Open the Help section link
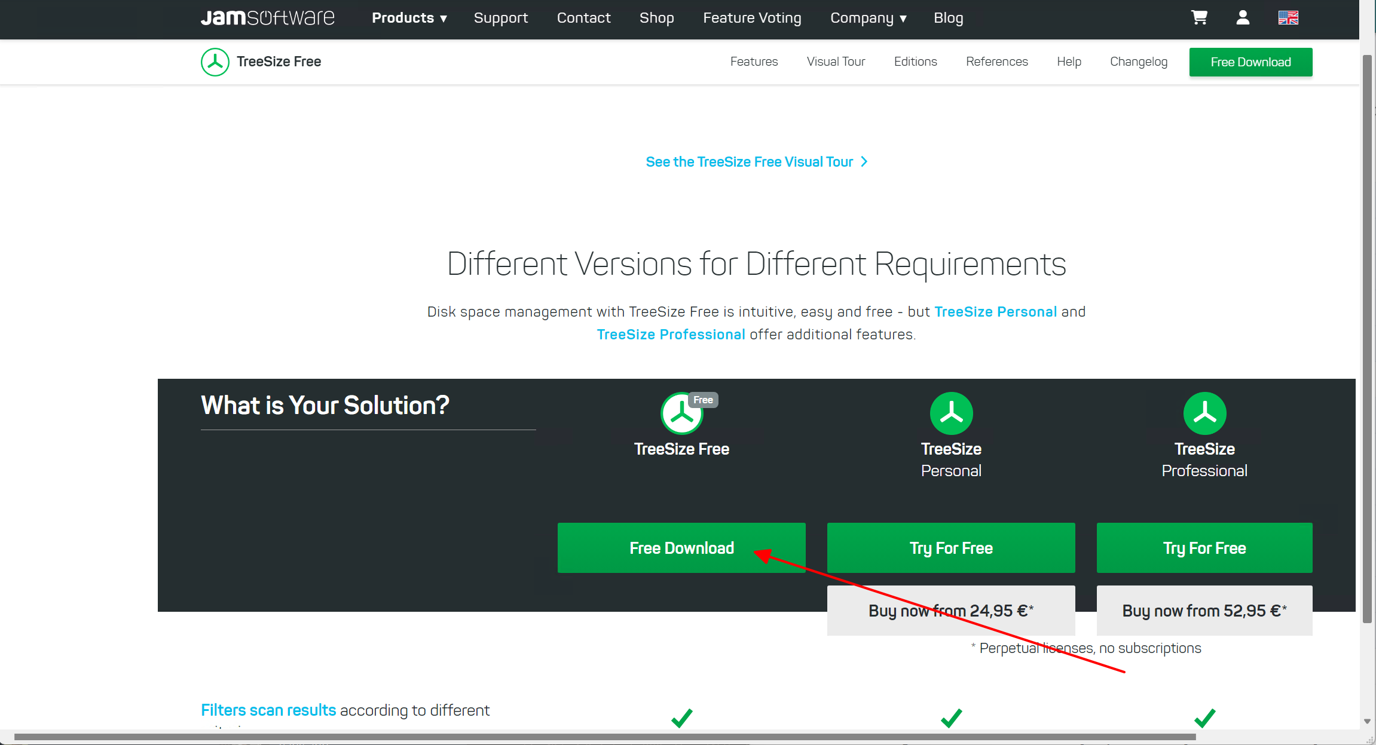 coord(1069,62)
